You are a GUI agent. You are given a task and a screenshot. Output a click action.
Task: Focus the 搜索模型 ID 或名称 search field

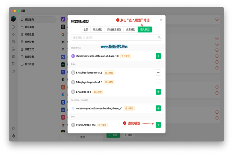pos(114,38)
